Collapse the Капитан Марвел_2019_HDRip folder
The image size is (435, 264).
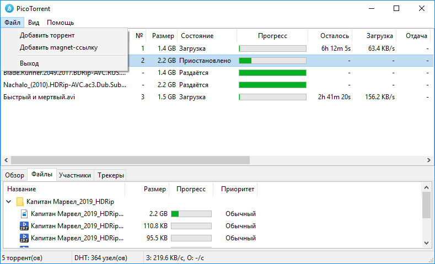click(9, 202)
